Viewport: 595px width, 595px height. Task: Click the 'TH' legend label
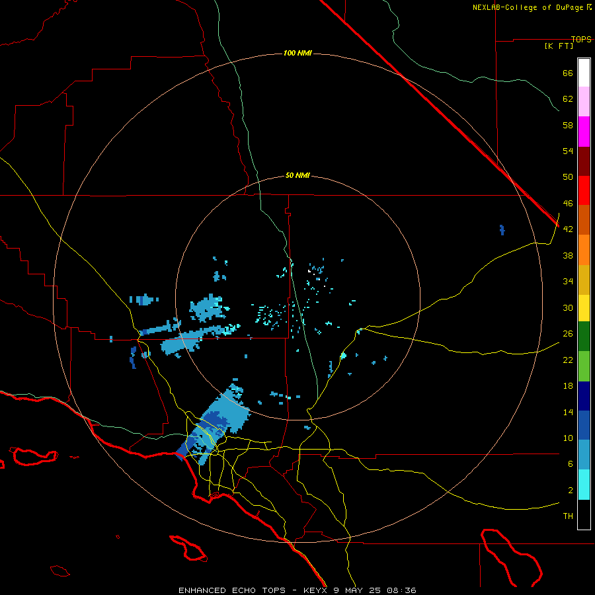(x=568, y=516)
